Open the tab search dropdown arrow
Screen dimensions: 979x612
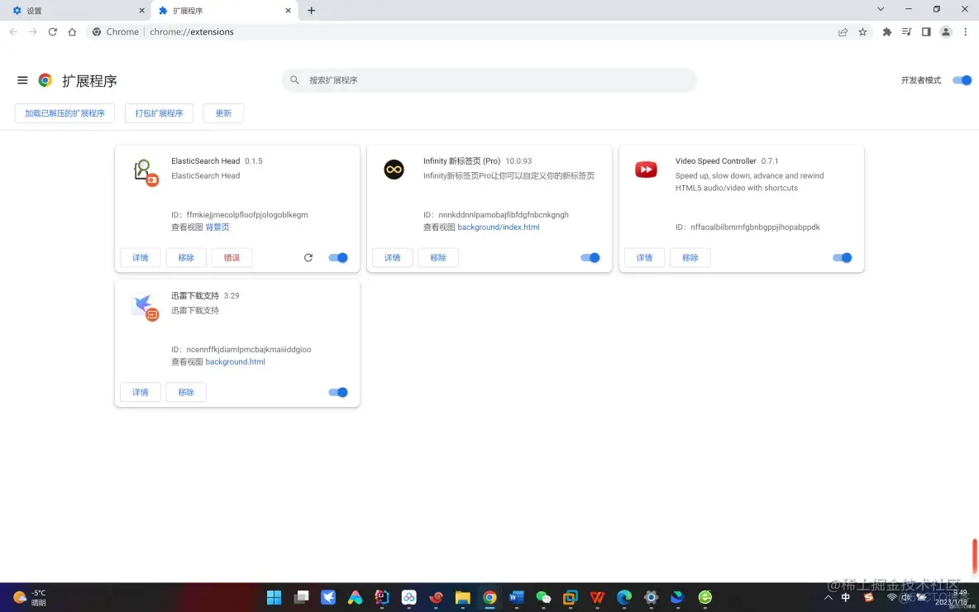click(881, 10)
